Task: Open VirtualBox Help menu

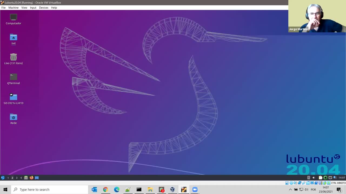Action: coord(54,8)
